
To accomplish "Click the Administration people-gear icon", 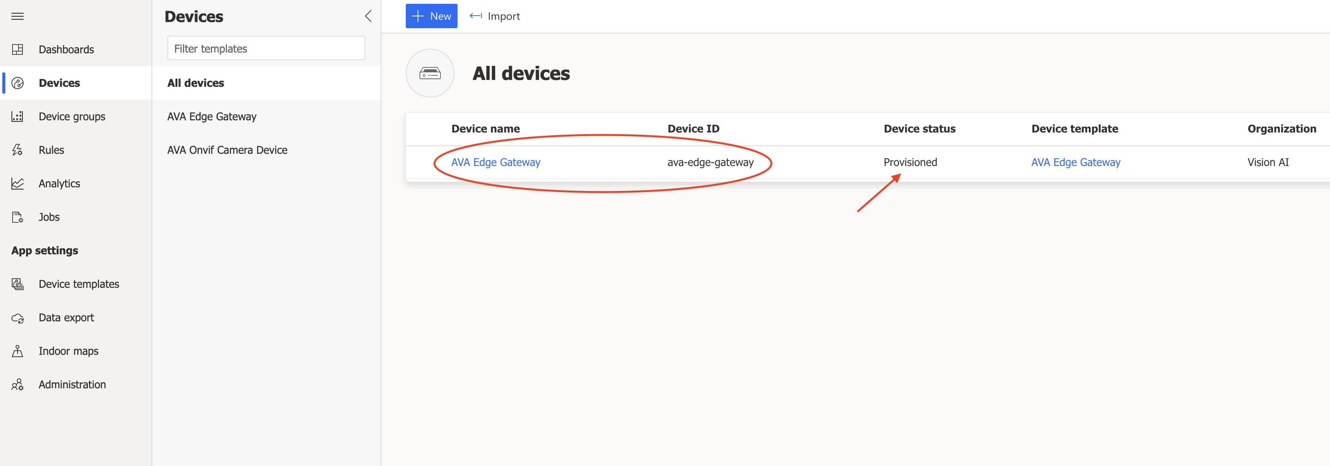I will coord(18,385).
